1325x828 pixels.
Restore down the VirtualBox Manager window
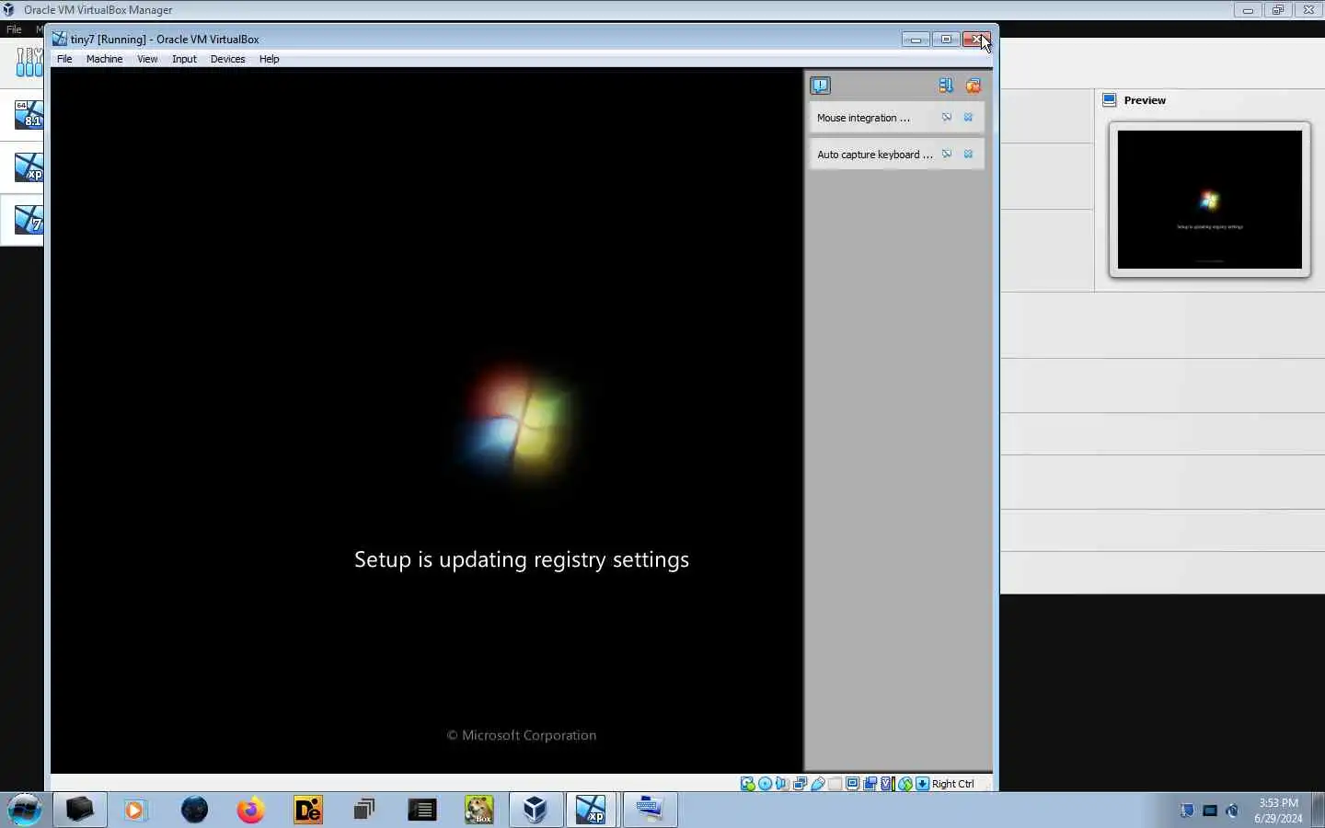(x=1278, y=10)
